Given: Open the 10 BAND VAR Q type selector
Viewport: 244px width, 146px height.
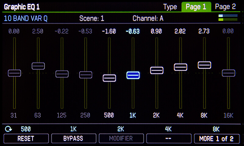Looking at the screenshot, I should coord(26,18).
